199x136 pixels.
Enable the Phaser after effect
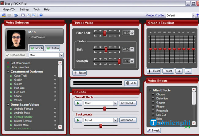[153, 107]
